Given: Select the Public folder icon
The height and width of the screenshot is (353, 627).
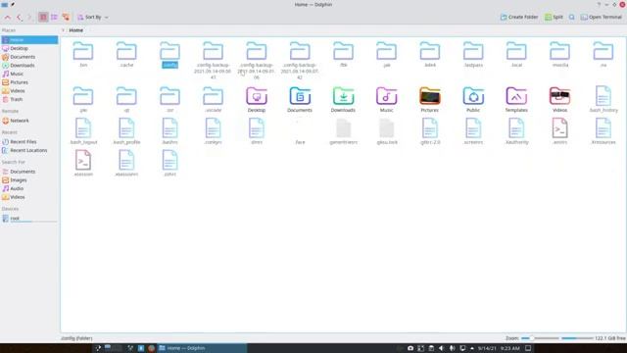Looking at the screenshot, I should (x=473, y=96).
